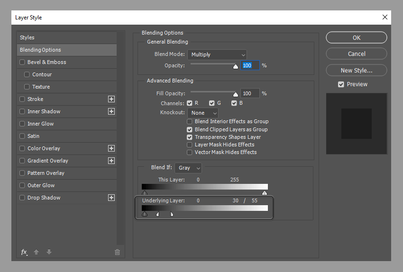The image size is (403, 272).
Task: Open the Blend Mode dropdown
Action: click(217, 54)
